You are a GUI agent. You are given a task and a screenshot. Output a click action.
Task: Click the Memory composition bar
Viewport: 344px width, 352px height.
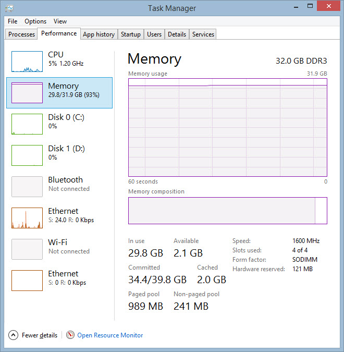pyautogui.click(x=227, y=211)
